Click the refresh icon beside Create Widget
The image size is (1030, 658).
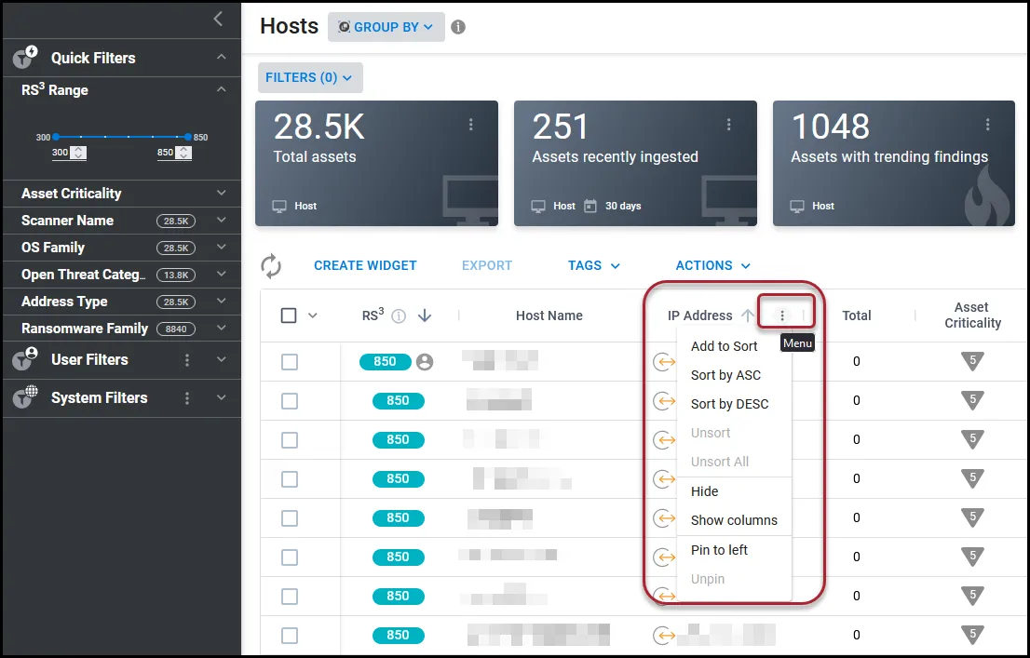tap(271, 266)
